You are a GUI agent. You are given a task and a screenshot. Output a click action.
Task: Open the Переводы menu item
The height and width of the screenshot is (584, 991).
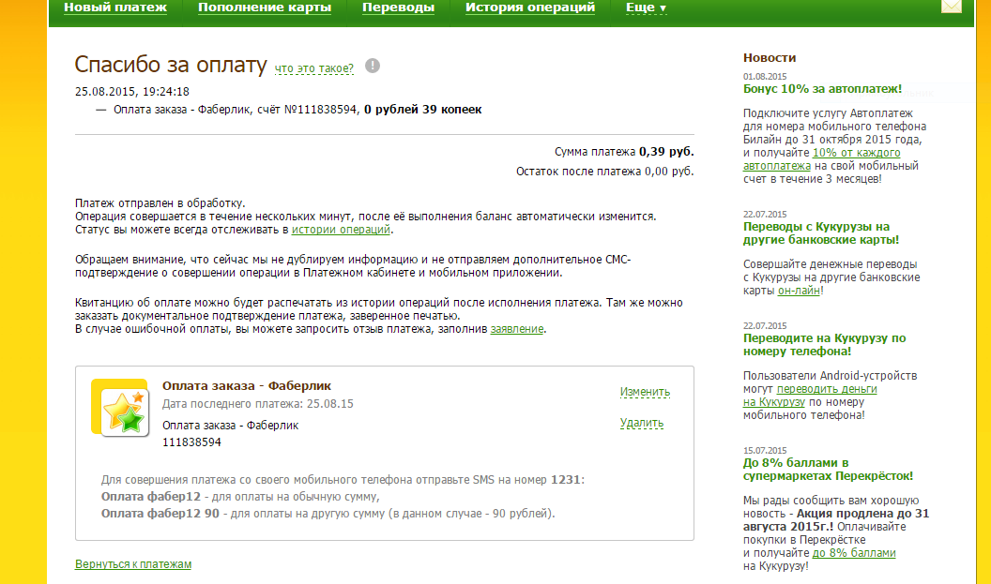398,7
